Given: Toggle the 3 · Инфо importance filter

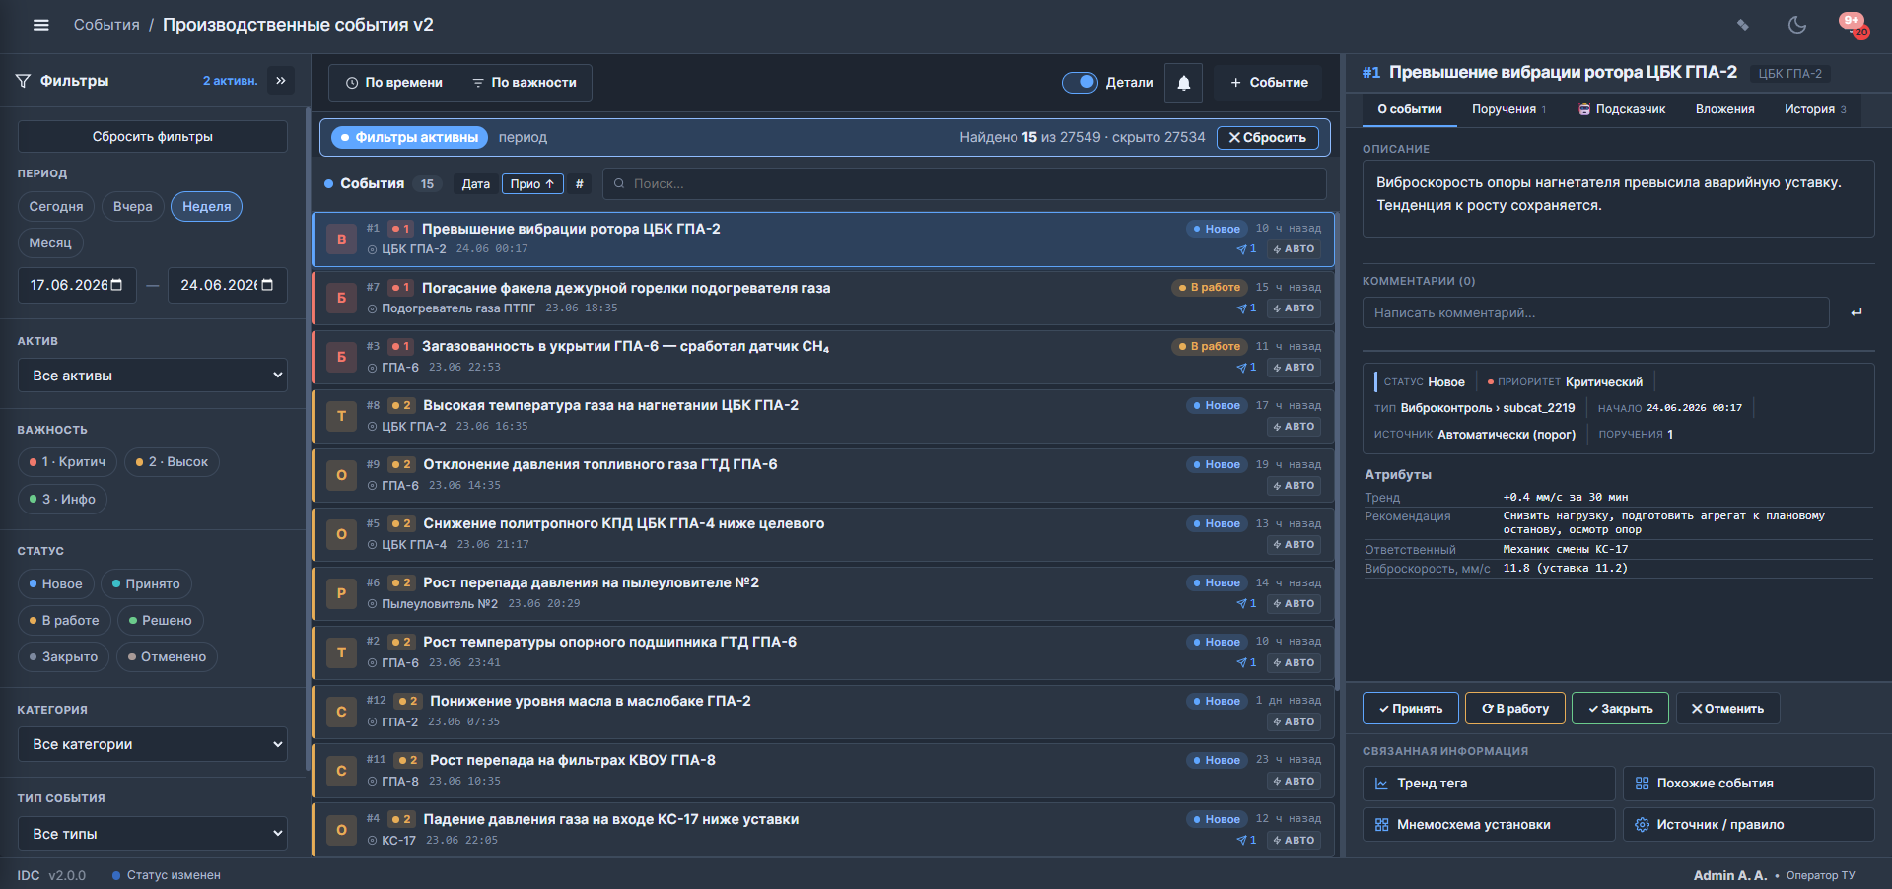Looking at the screenshot, I should (x=62, y=500).
